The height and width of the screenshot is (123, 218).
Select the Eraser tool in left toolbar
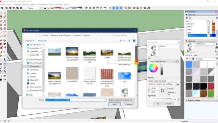coord(5,17)
